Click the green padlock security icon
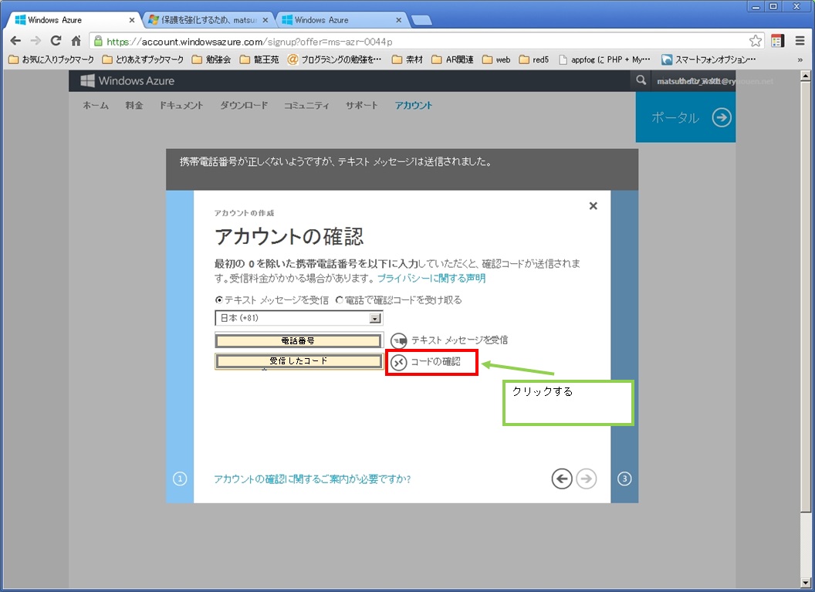 [x=98, y=41]
